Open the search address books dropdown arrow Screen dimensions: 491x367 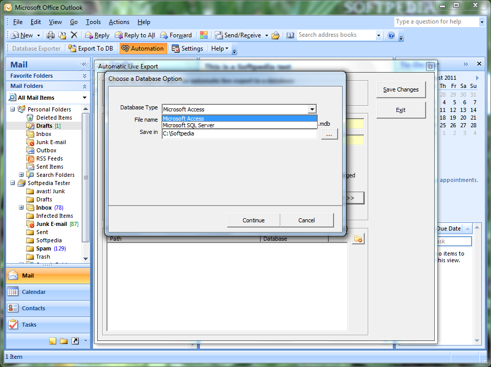point(378,35)
